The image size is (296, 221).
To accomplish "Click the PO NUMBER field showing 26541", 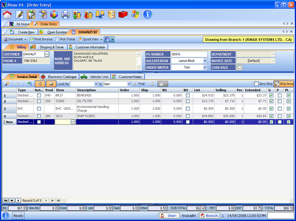I will 189,54.
